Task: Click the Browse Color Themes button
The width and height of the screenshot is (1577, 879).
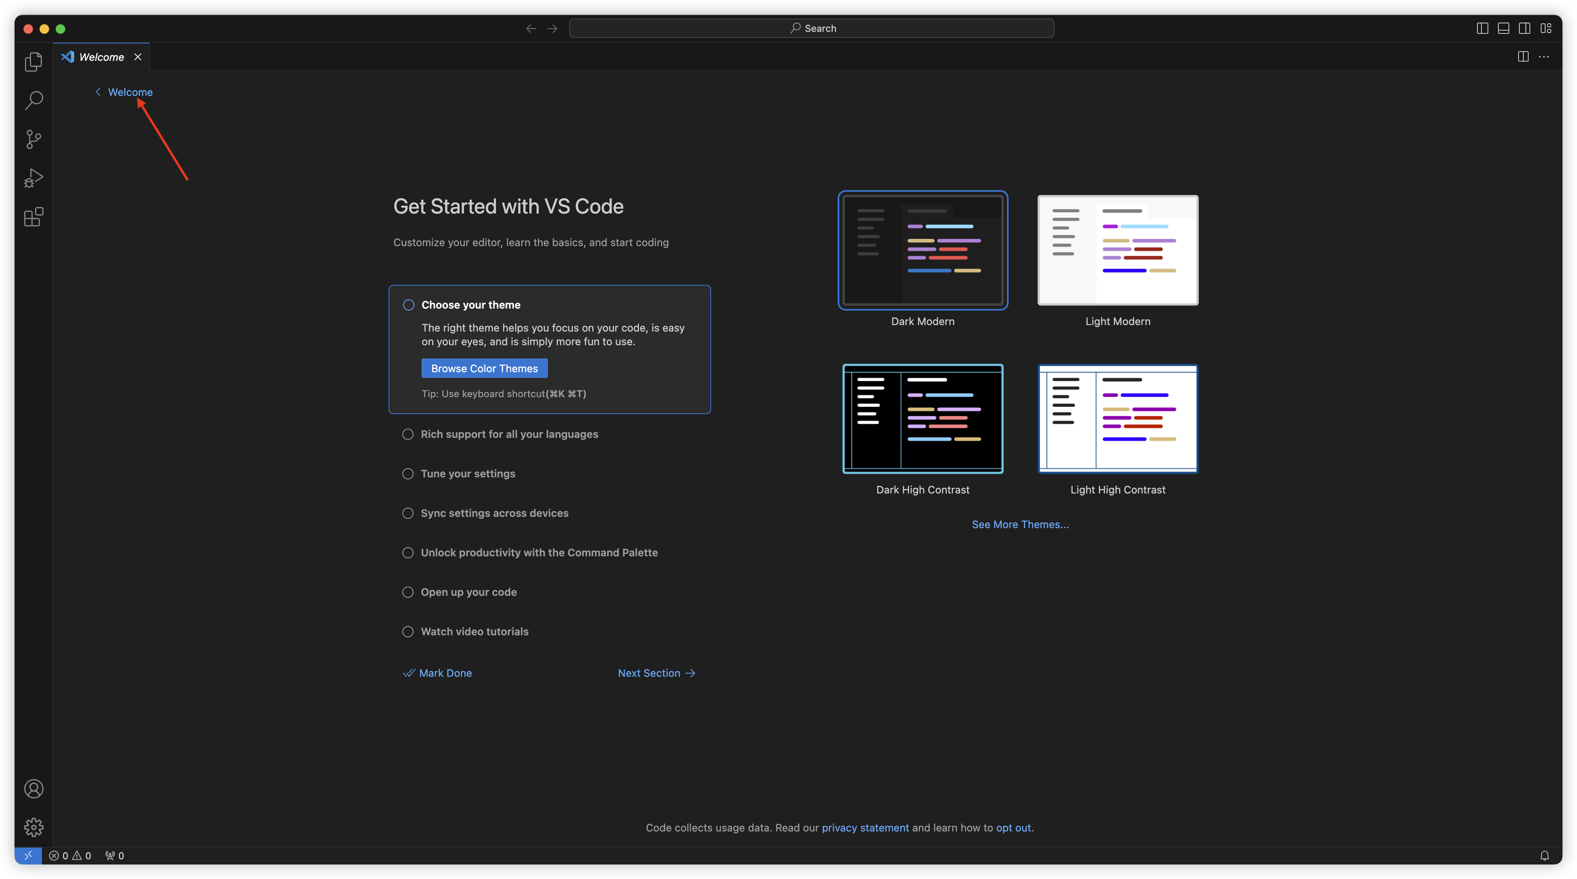Action: 484,368
